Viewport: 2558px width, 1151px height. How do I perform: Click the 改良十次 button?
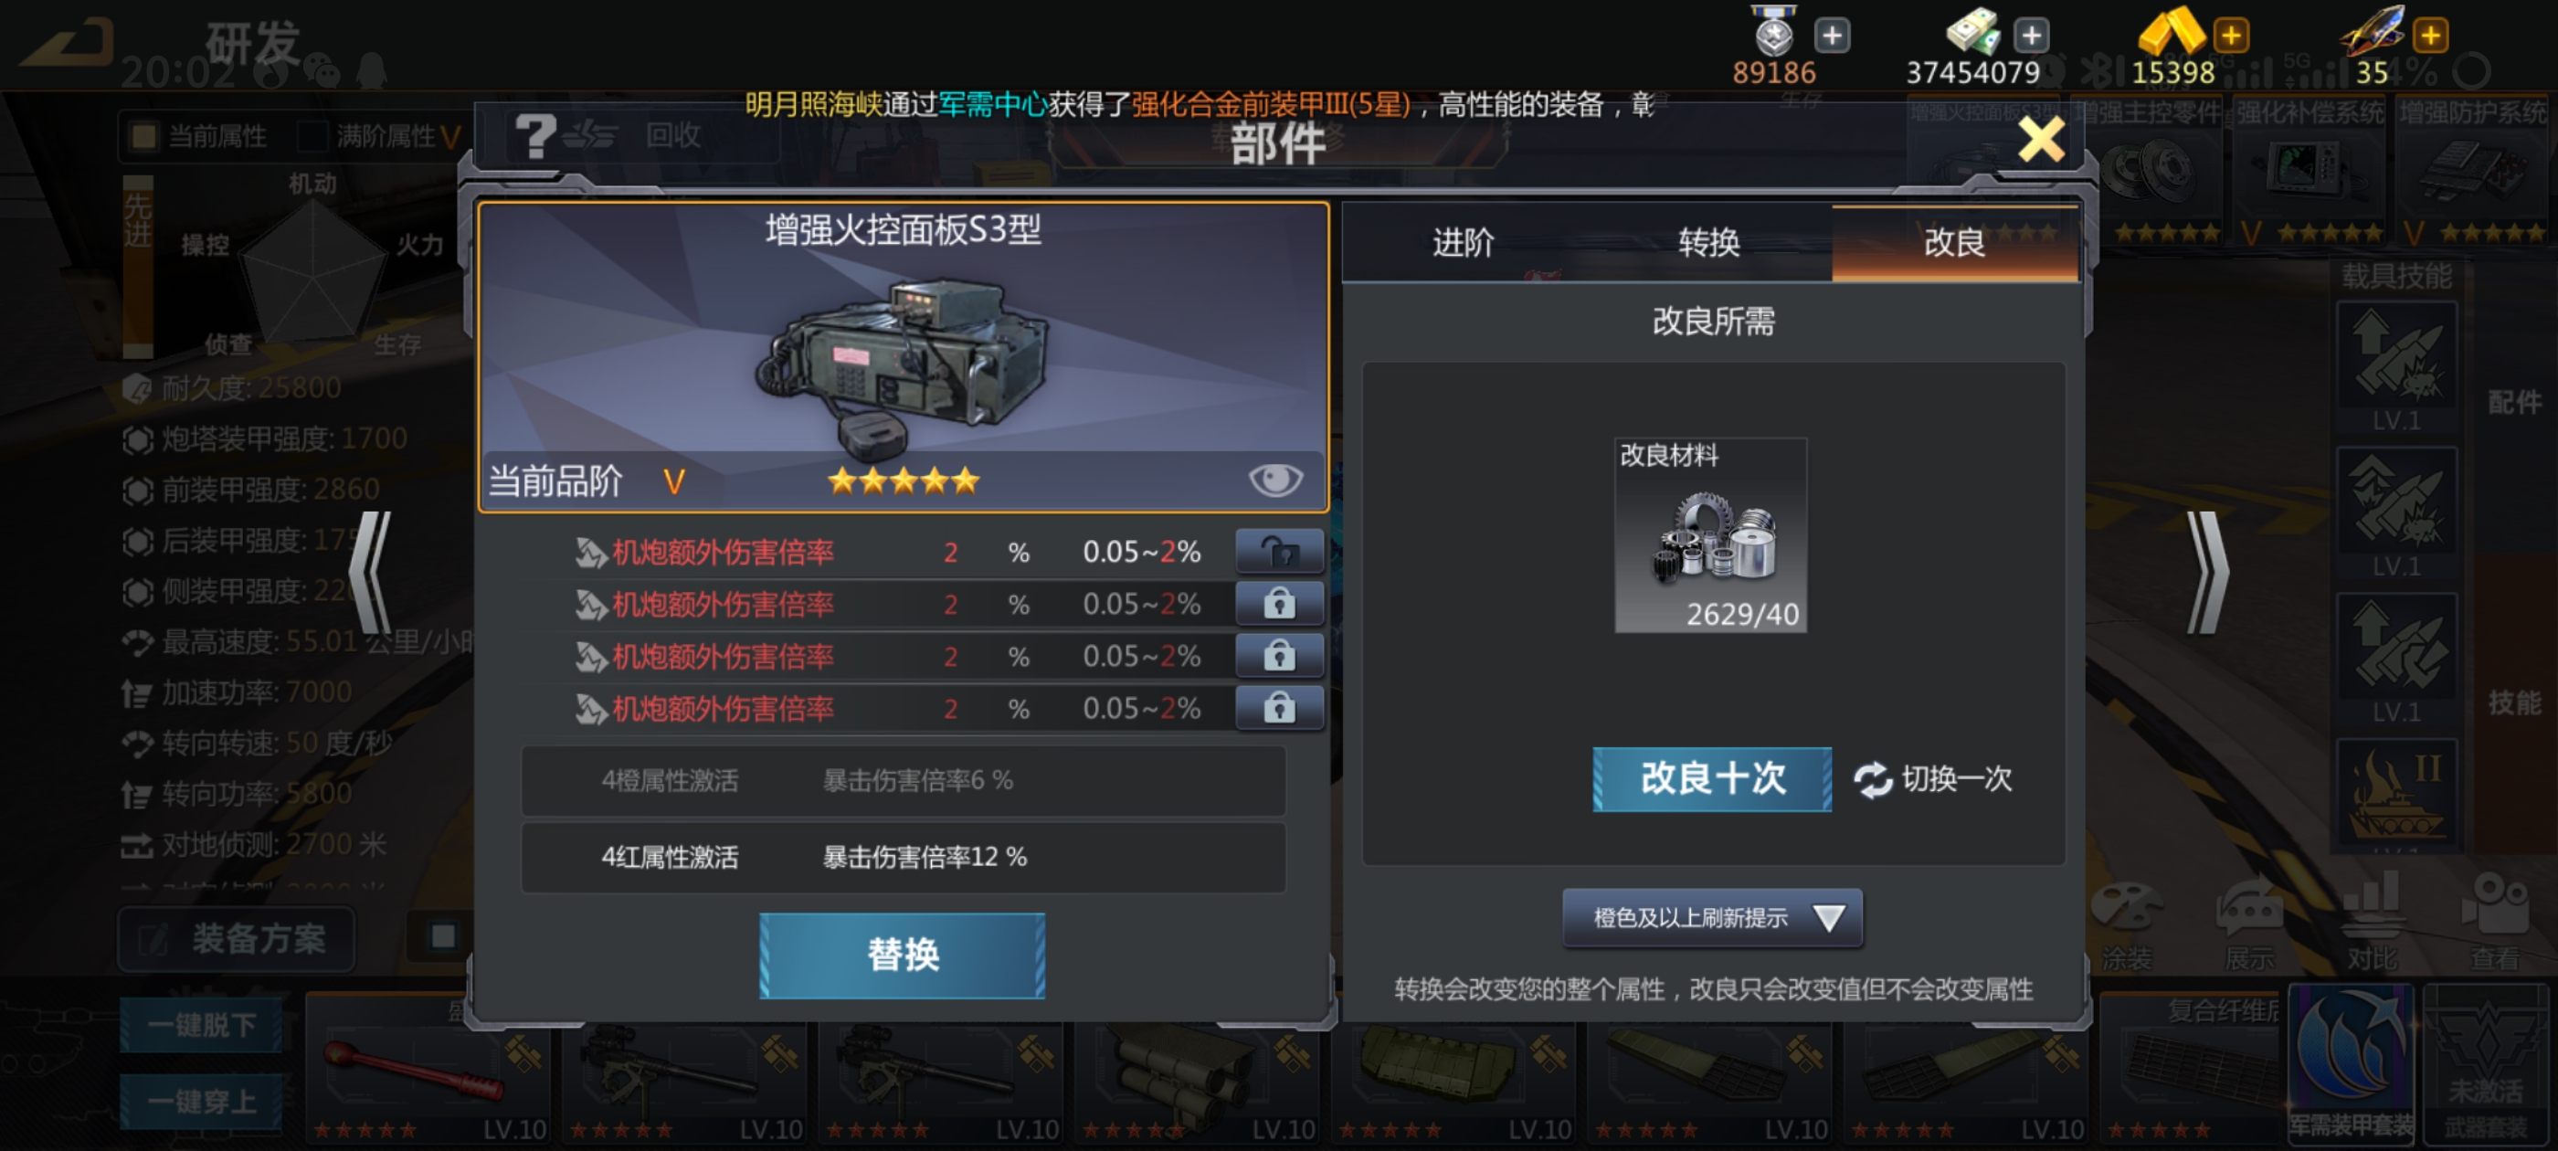[x=1712, y=778]
